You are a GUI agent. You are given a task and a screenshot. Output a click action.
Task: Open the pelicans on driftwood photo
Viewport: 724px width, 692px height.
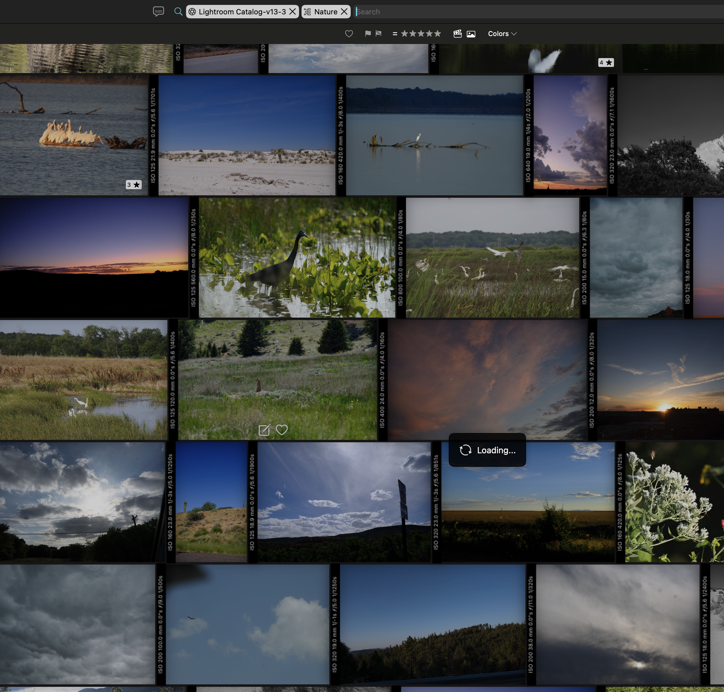(74, 135)
